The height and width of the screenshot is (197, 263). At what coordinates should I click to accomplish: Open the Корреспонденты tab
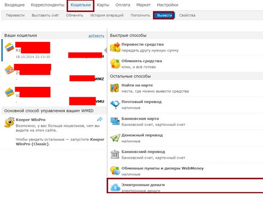[47, 5]
